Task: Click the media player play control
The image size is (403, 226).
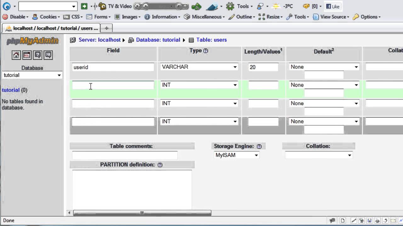Action: click(145, 6)
